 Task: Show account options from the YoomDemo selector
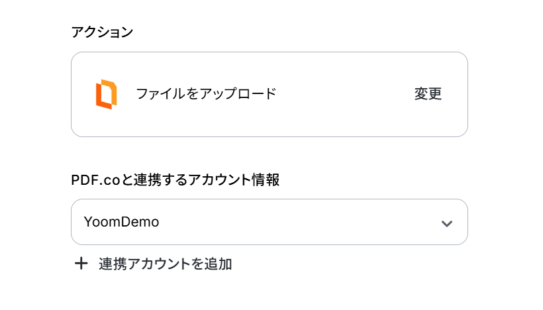(x=269, y=222)
